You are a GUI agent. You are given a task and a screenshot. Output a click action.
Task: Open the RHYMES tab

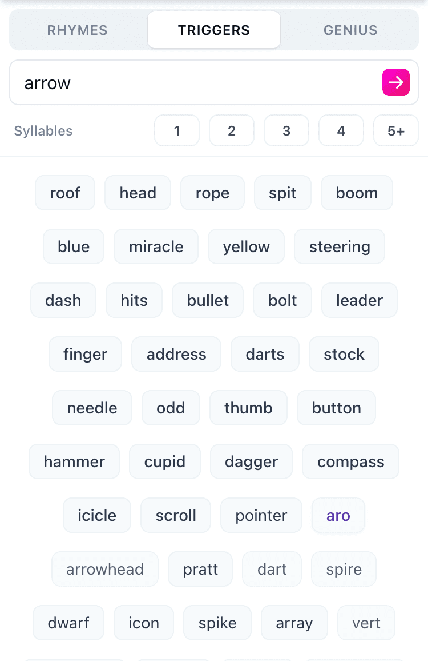pos(77,30)
